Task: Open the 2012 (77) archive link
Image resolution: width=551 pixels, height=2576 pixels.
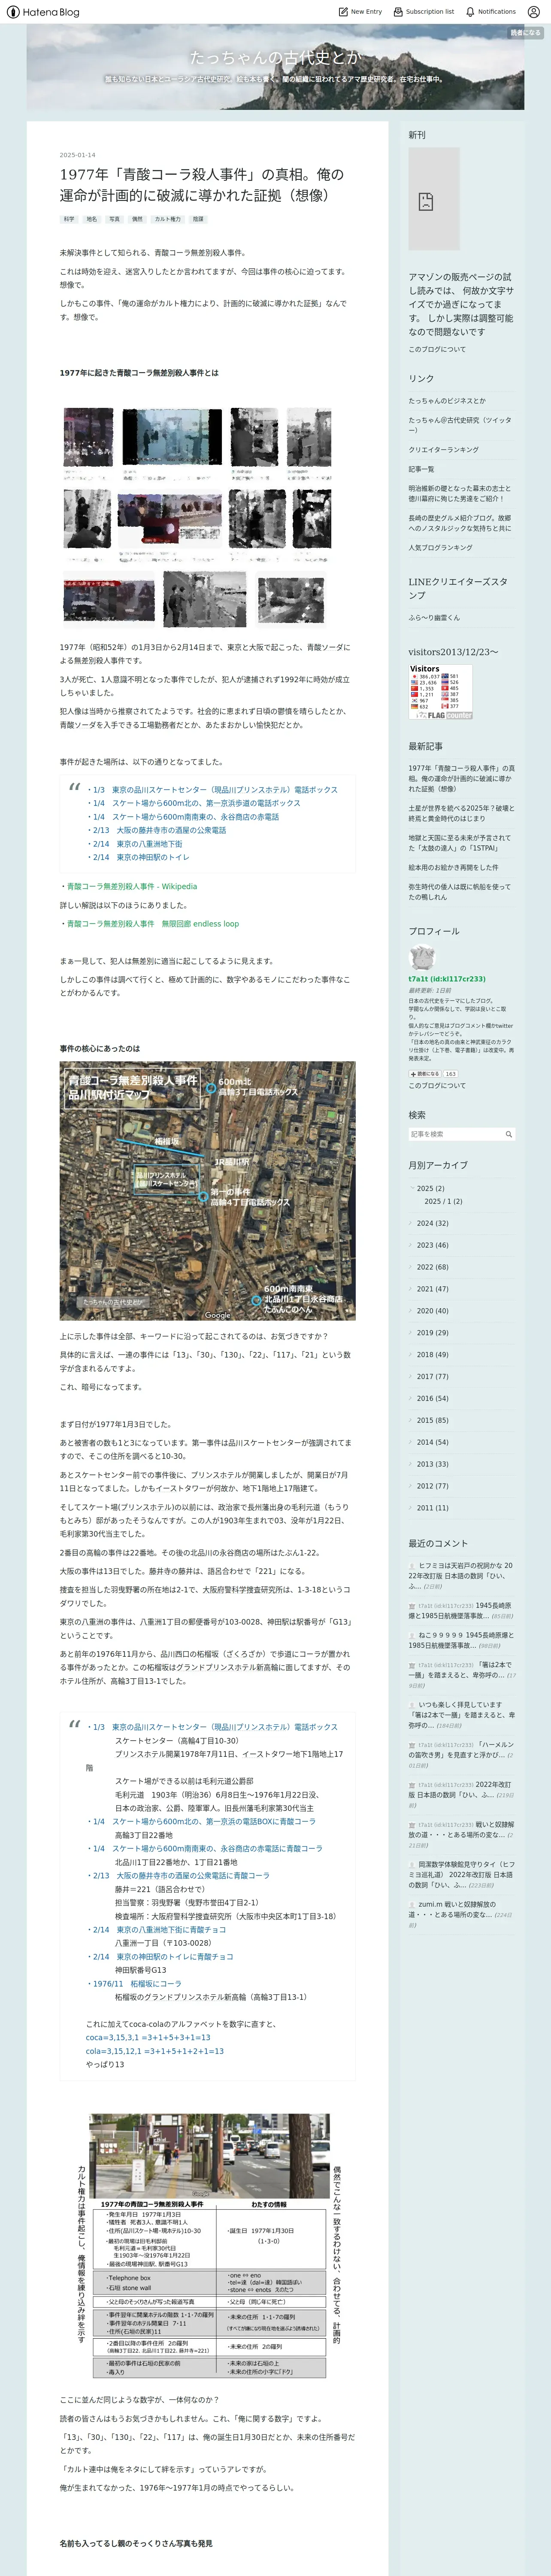Action: (x=432, y=1486)
